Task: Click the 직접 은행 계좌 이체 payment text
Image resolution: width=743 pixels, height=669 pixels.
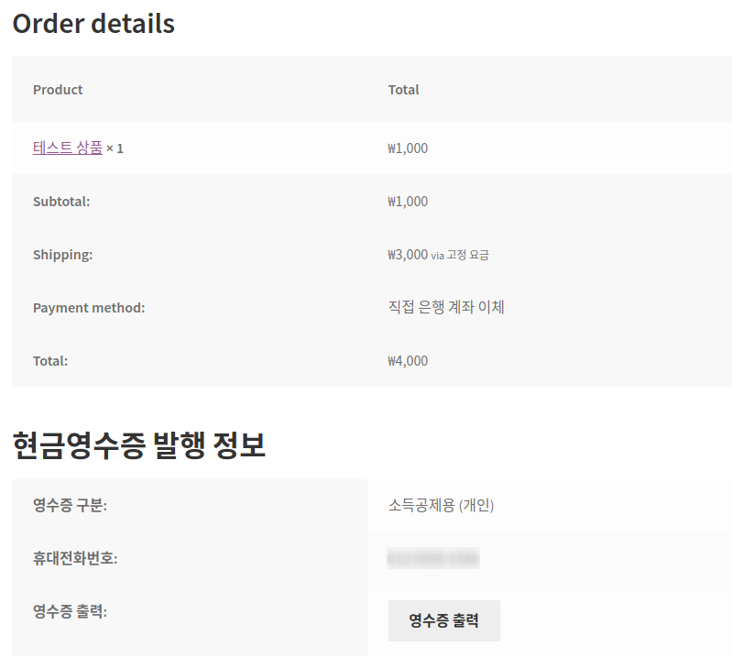Action: 446,307
